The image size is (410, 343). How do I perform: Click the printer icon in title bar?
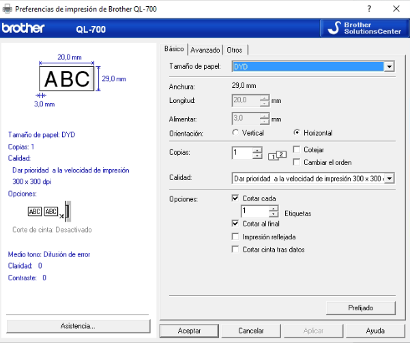click(7, 9)
